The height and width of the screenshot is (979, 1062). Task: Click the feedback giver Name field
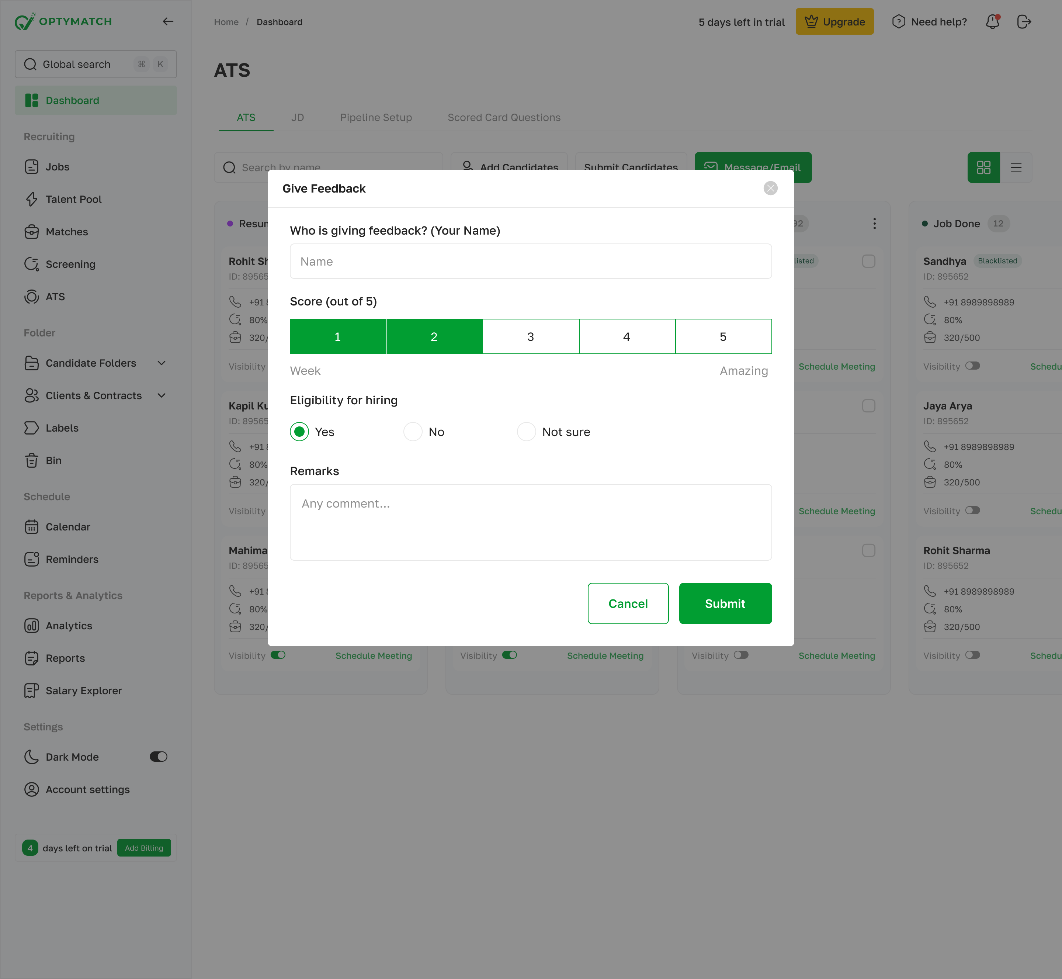[530, 261]
